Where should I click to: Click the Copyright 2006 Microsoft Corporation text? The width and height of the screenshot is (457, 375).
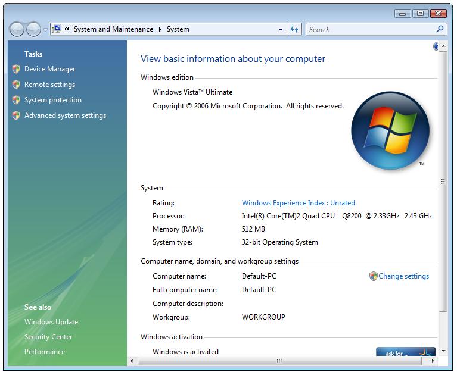click(x=248, y=106)
